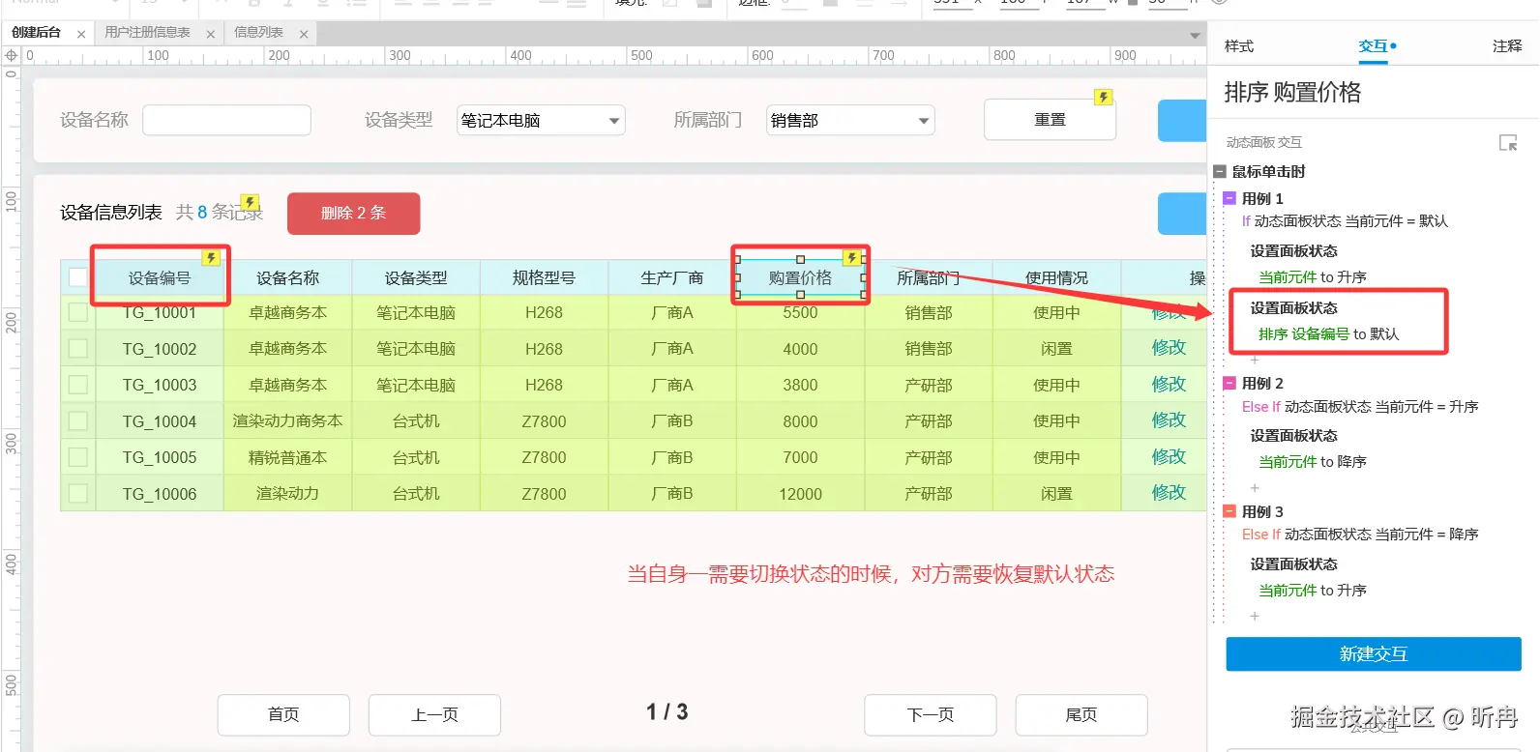
Task: Collapse the 鼠标单击时 event
Action: [x=1220, y=171]
